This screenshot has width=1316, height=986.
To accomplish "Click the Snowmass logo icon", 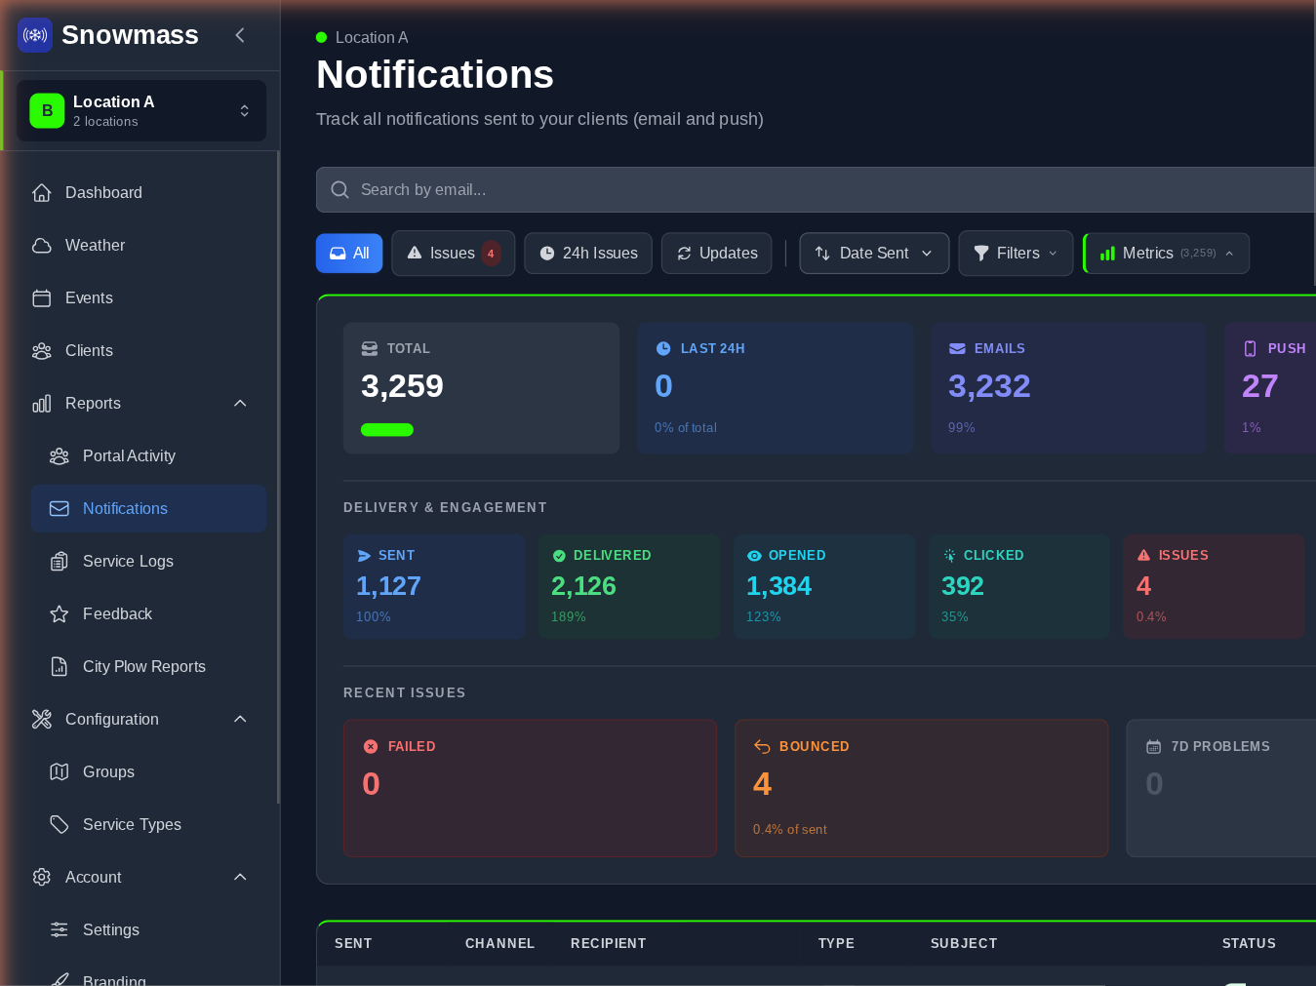I will pyautogui.click(x=35, y=35).
